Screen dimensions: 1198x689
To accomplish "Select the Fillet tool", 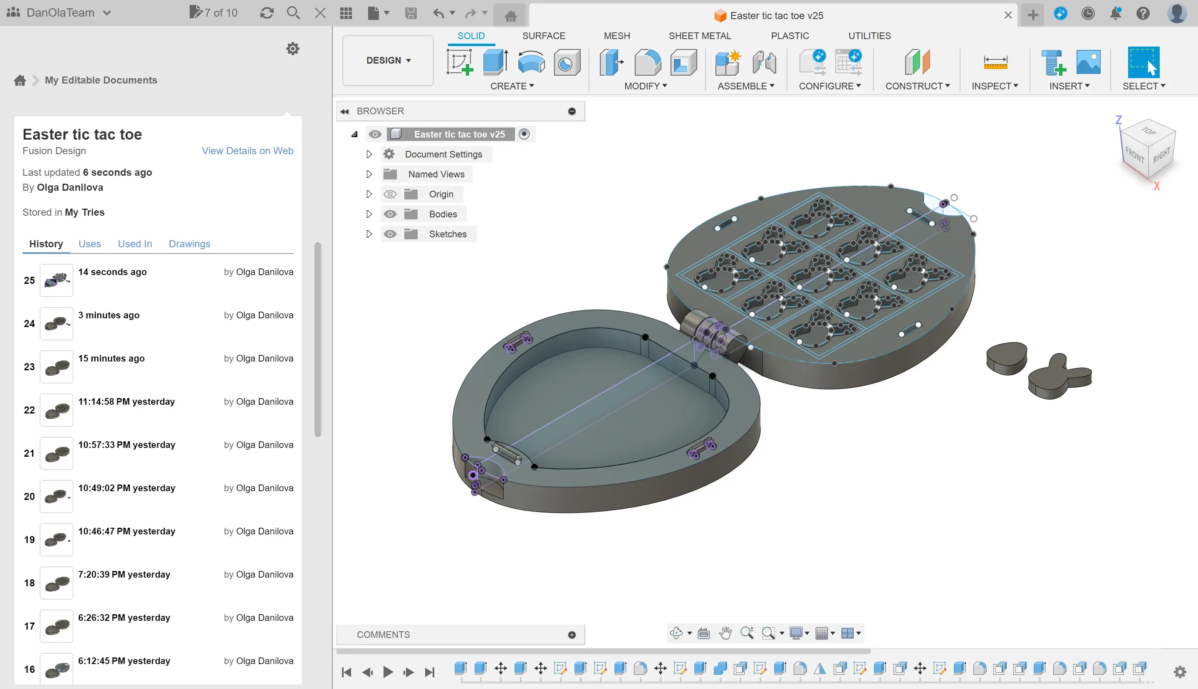I will [x=647, y=62].
